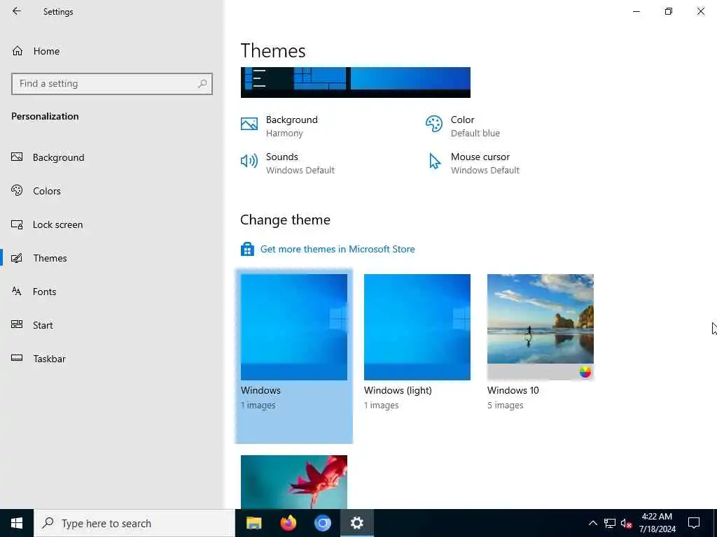This screenshot has width=717, height=537.
Task: Show hidden tray icons chevron
Action: click(592, 523)
